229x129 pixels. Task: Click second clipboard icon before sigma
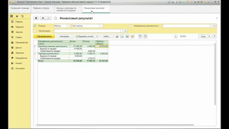coord(146,37)
